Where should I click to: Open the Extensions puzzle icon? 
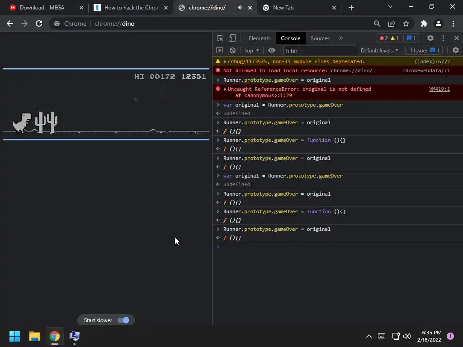pyautogui.click(x=424, y=23)
